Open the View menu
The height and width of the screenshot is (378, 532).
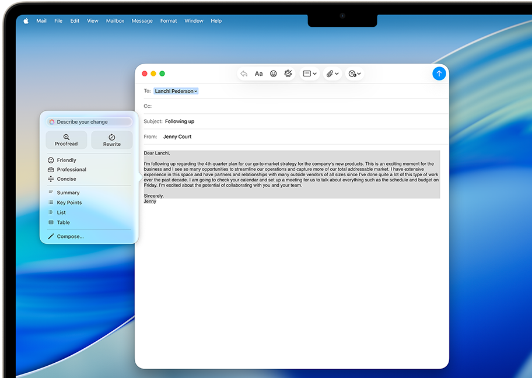pos(93,20)
